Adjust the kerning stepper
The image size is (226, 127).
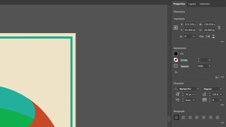point(183,100)
